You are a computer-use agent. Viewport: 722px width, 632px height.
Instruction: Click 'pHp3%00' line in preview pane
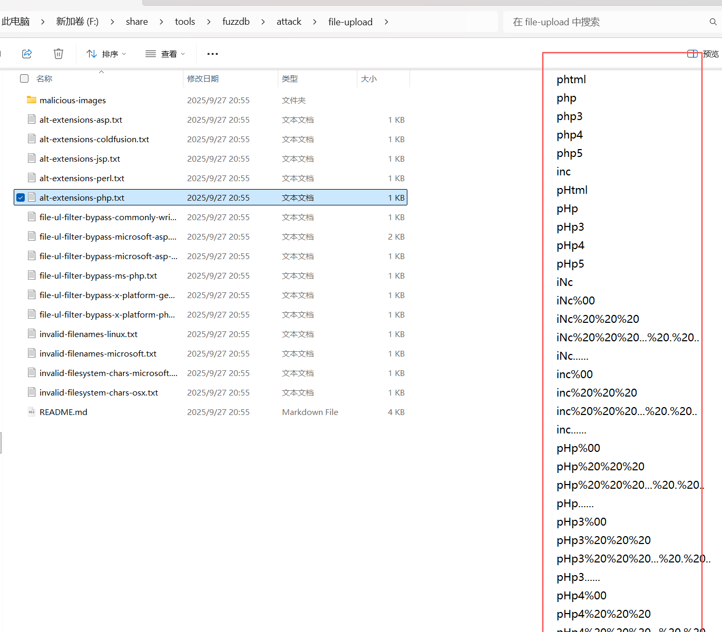(581, 522)
